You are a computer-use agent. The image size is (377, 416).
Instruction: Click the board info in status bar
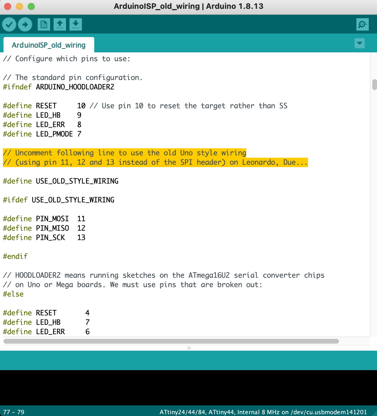[263, 412]
